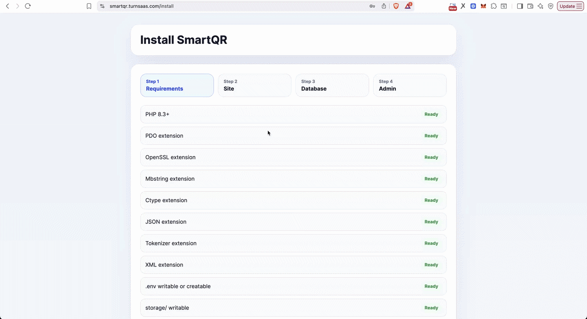The height and width of the screenshot is (319, 587).
Task: Open the password key icon in address bar
Action: coord(372,6)
